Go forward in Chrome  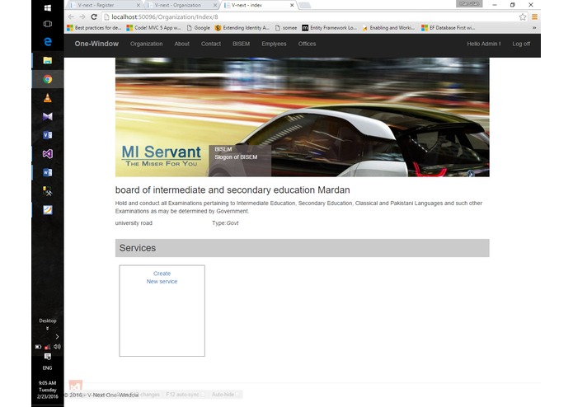click(x=82, y=16)
